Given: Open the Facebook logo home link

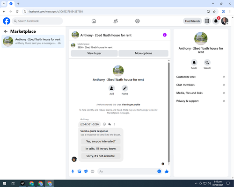Looking at the screenshot, I should 7,21.
